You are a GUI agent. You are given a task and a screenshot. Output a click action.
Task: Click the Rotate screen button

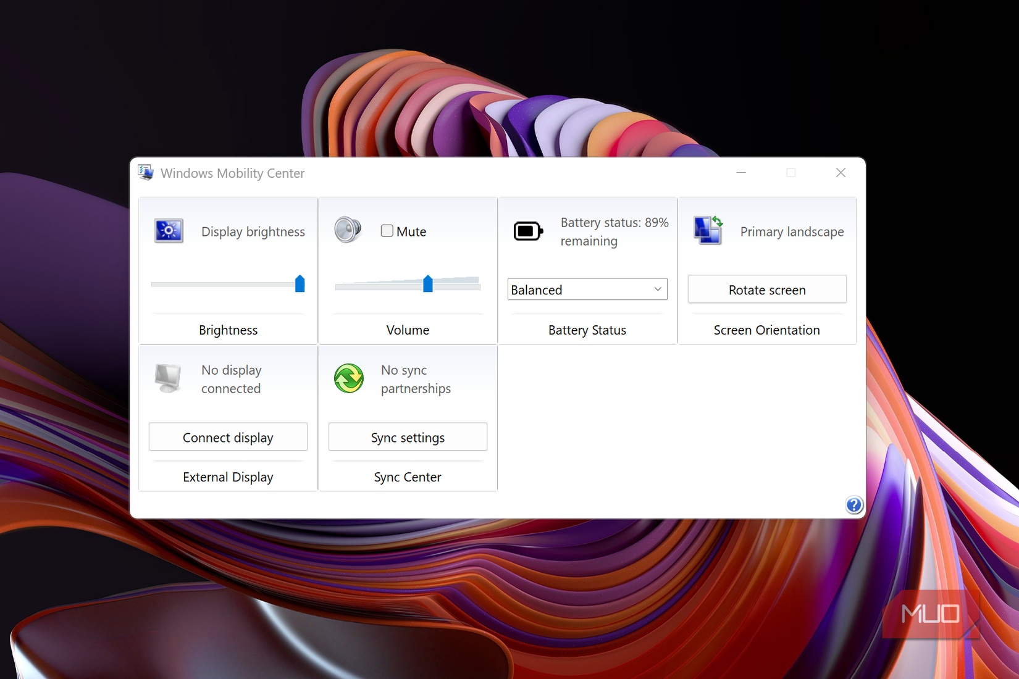(x=767, y=290)
